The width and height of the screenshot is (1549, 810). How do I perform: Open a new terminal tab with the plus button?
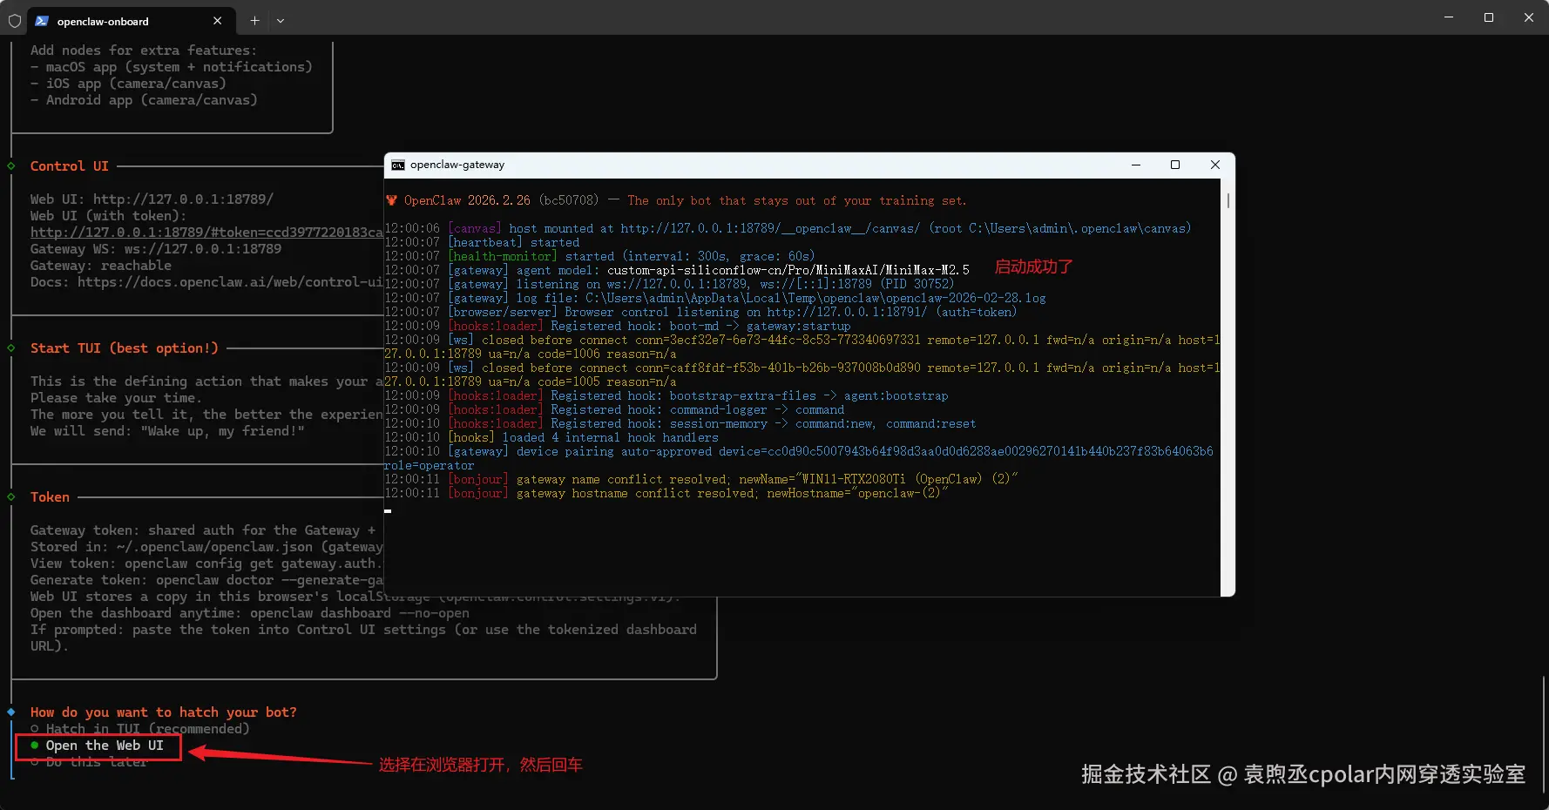tap(254, 21)
